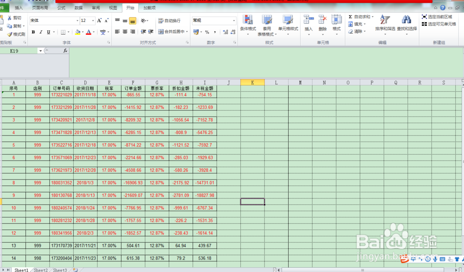Open the Name Box dropdown arrow
Image resolution: width=464 pixels, height=272 pixels.
tap(40, 51)
